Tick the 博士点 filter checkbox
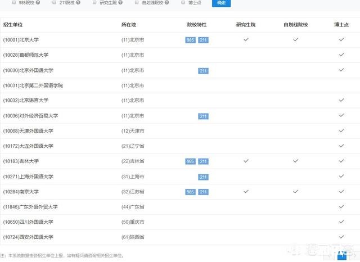This screenshot has width=360, height=262. tap(183, 2)
